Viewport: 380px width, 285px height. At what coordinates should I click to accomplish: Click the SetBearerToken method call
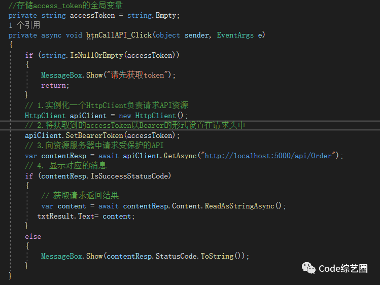[x=94, y=135]
